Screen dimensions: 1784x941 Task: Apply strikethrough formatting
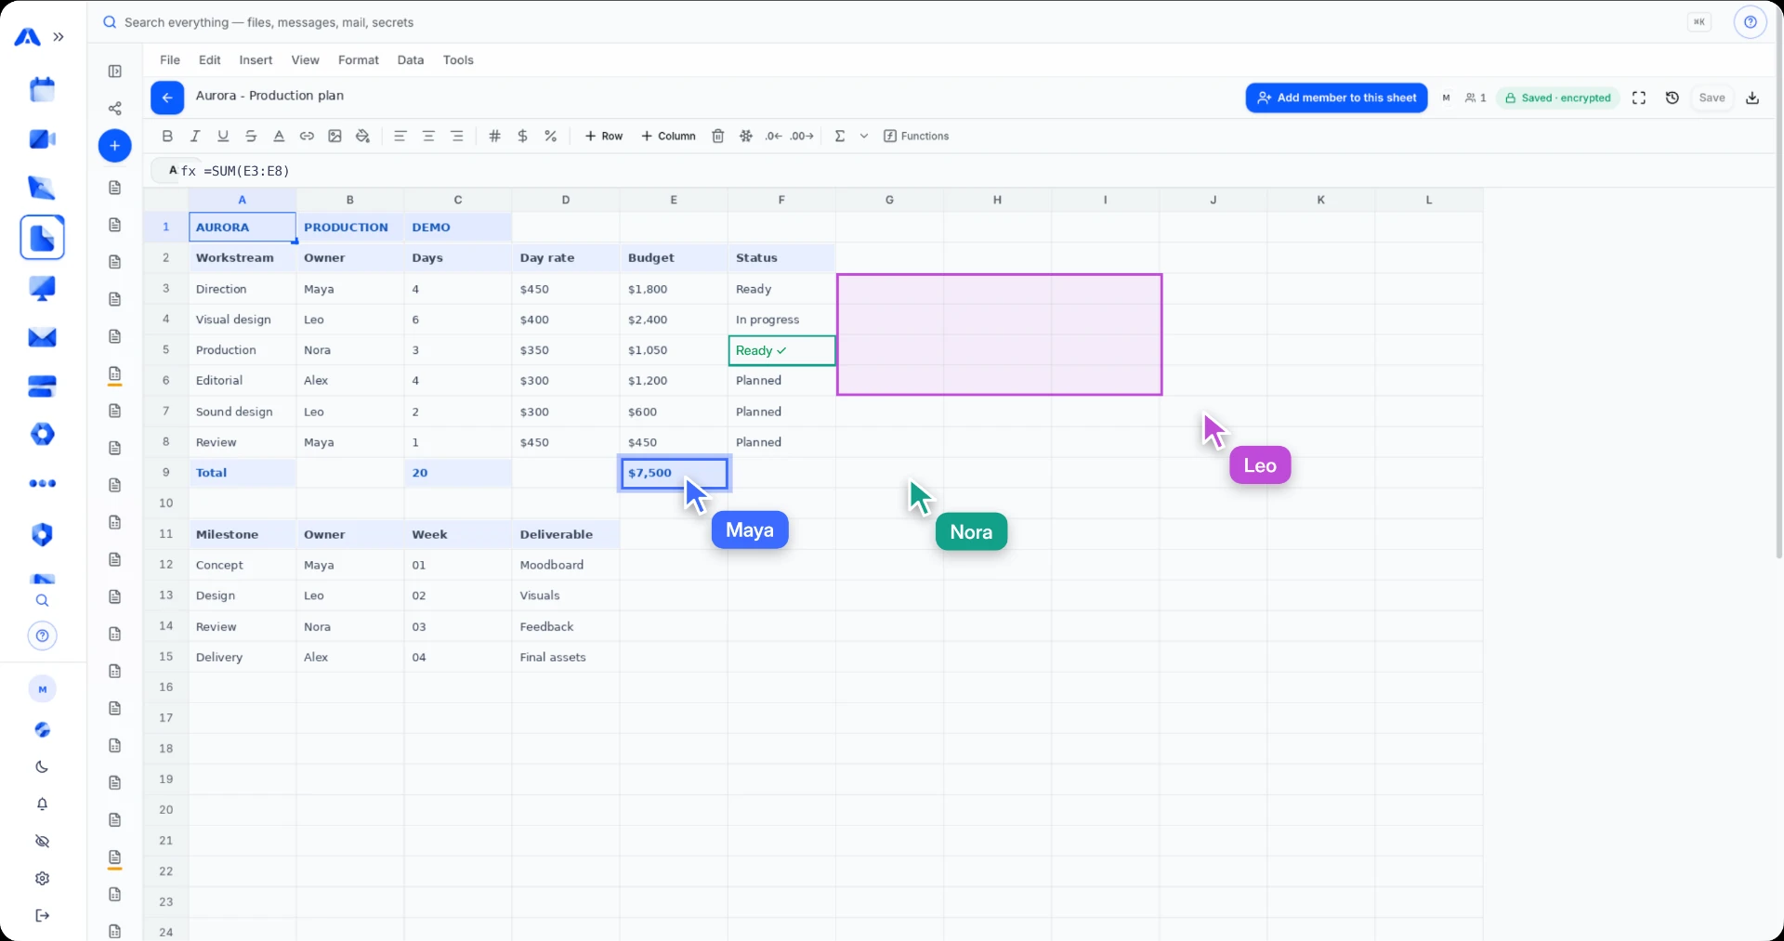tap(251, 137)
